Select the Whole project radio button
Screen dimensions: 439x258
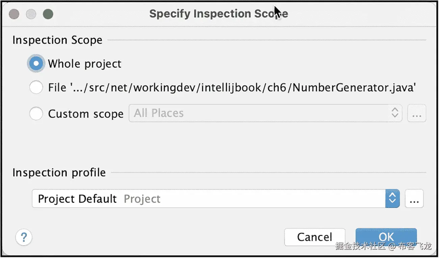(36, 64)
